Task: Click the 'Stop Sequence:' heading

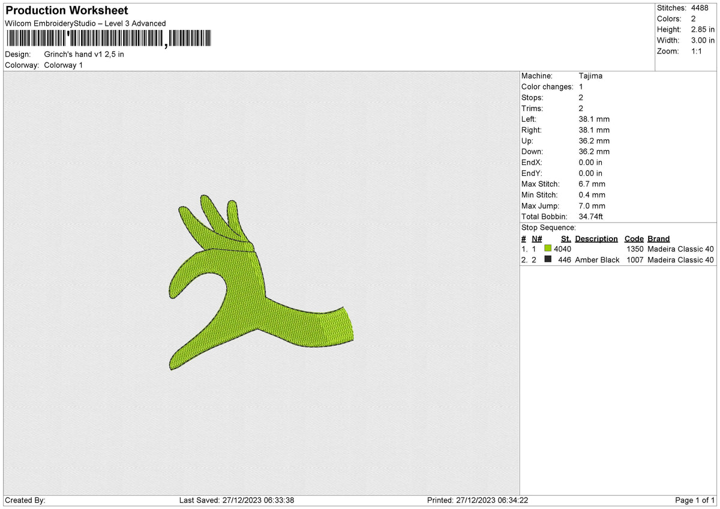Action: point(548,227)
